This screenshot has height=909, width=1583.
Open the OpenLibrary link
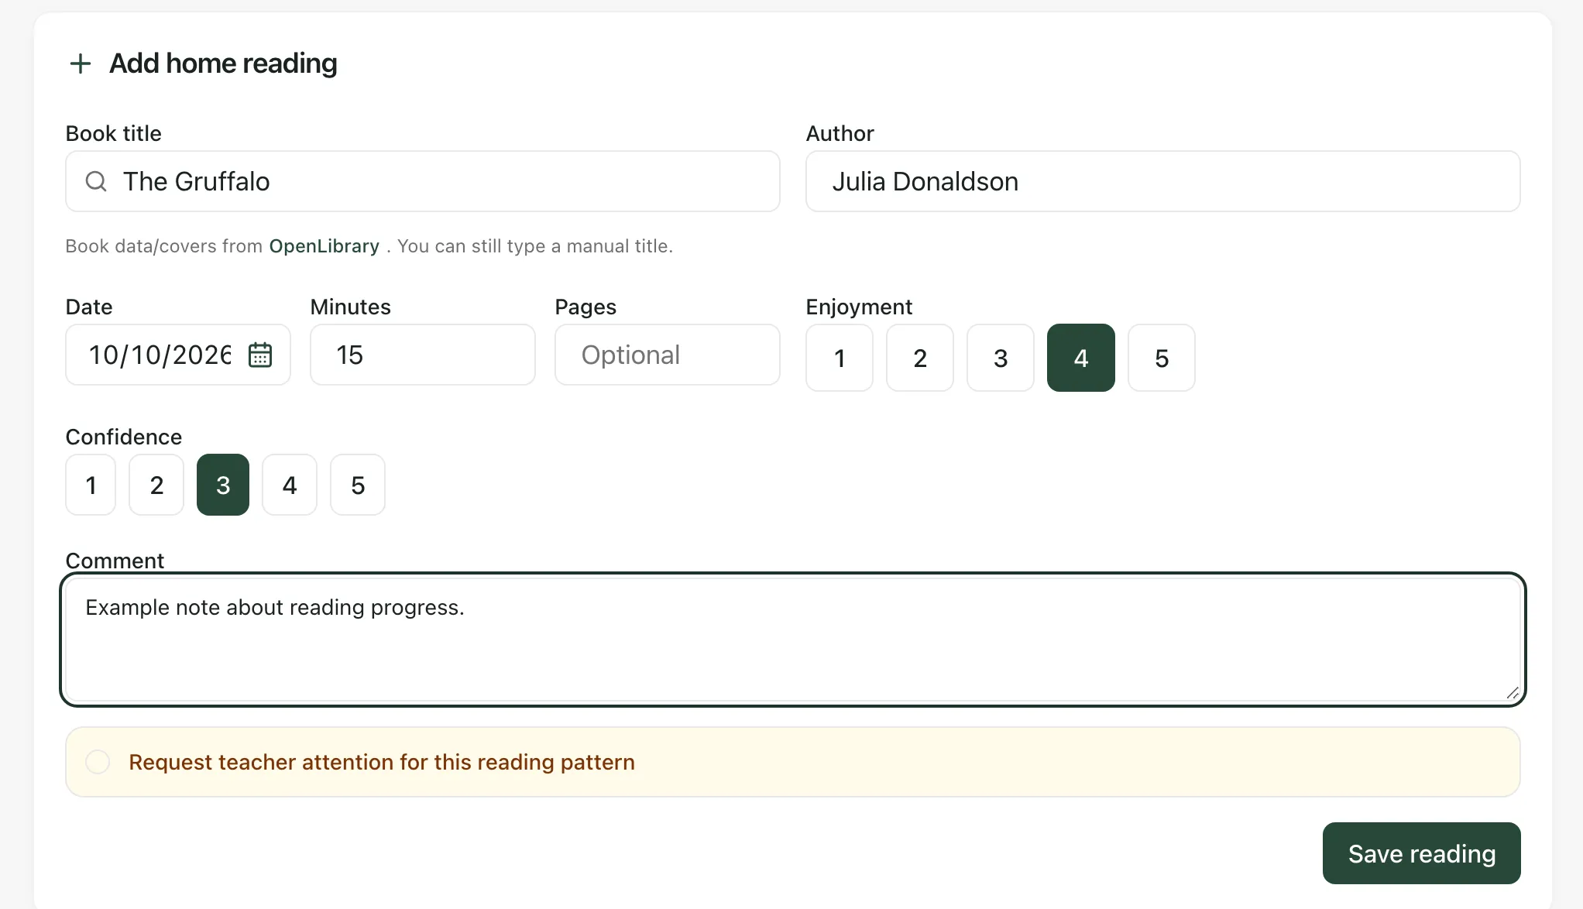(324, 246)
